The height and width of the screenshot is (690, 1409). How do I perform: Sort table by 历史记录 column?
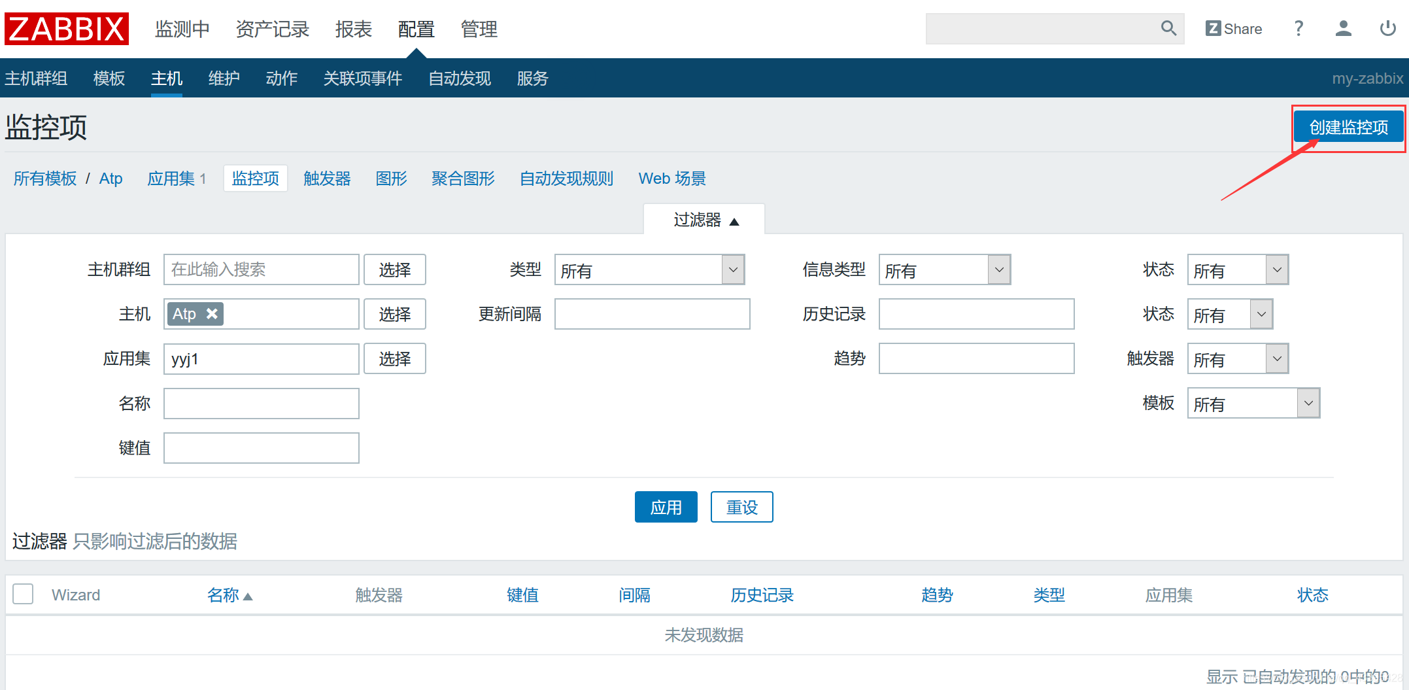click(x=762, y=595)
